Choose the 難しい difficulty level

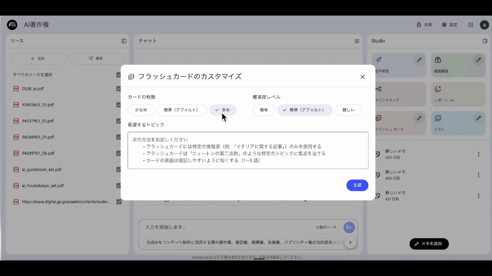pyautogui.click(x=348, y=110)
